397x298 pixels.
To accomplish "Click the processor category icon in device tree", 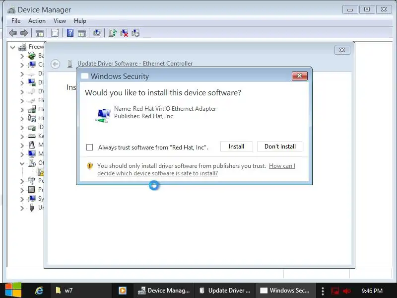I will [x=32, y=190].
